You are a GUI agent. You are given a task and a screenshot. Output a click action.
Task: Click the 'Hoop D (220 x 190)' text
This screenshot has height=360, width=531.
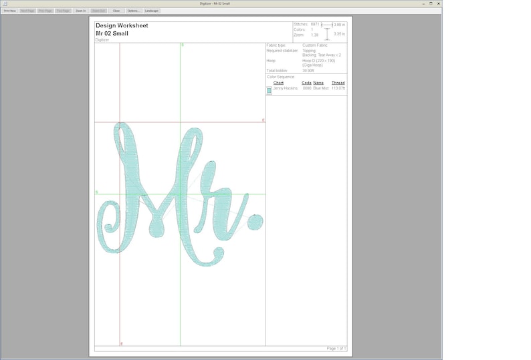(319, 61)
